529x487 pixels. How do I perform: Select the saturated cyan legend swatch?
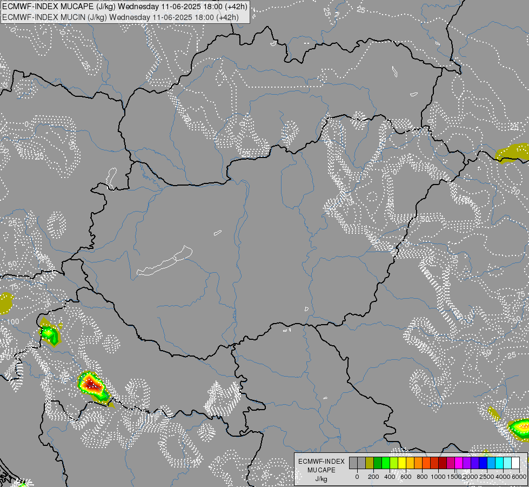pos(500,463)
